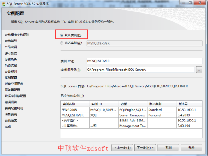Click the 设置角色 step in sidebar
The width and height of the screenshot is (208, 156).
(x=11, y=59)
